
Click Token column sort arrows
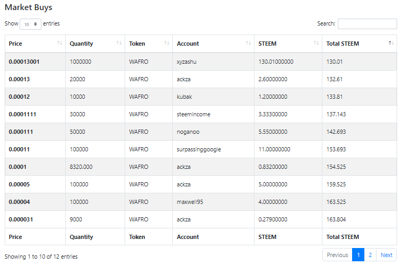(166, 43)
